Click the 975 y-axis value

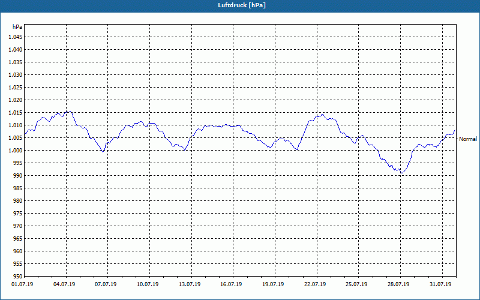click(18, 214)
